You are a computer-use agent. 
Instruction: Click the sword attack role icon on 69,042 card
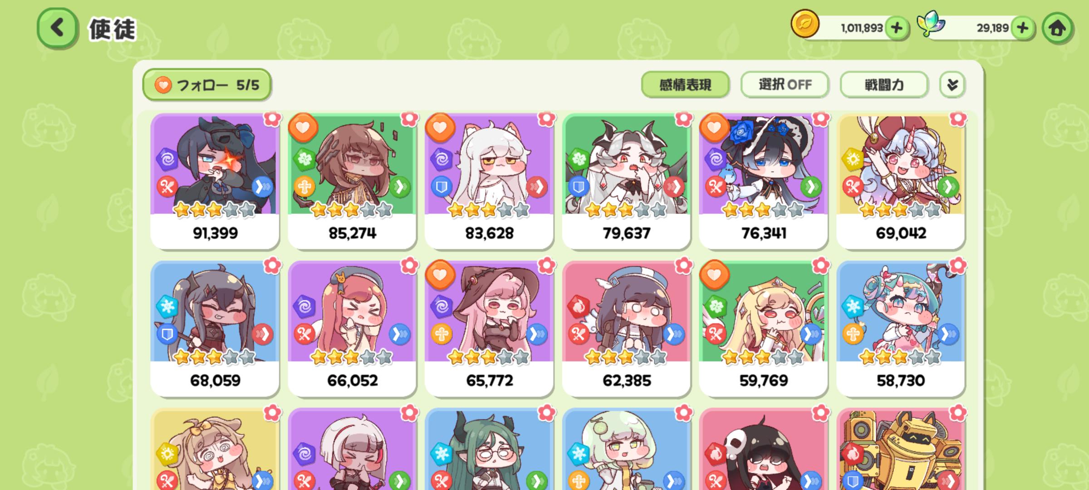click(x=852, y=186)
